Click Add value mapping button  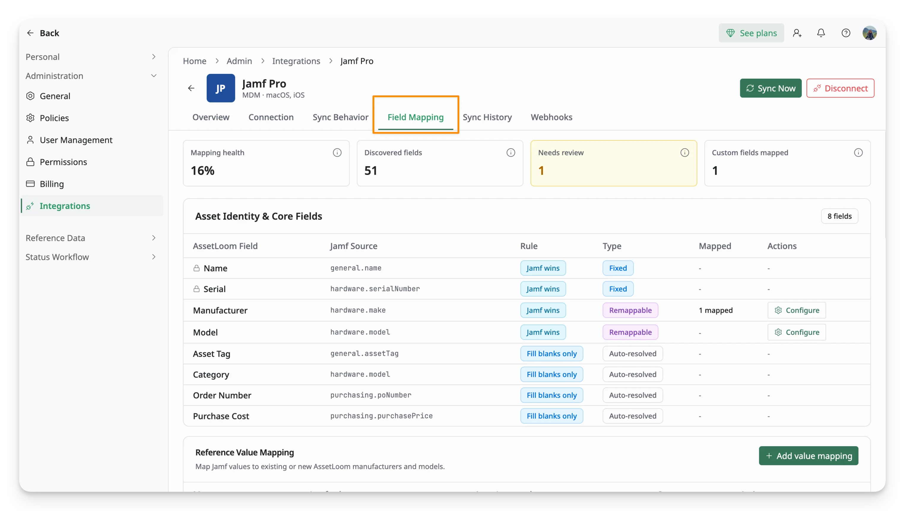pos(809,456)
